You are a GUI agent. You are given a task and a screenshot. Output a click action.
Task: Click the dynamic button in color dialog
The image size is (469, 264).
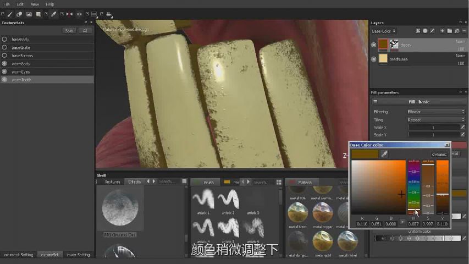point(439,154)
